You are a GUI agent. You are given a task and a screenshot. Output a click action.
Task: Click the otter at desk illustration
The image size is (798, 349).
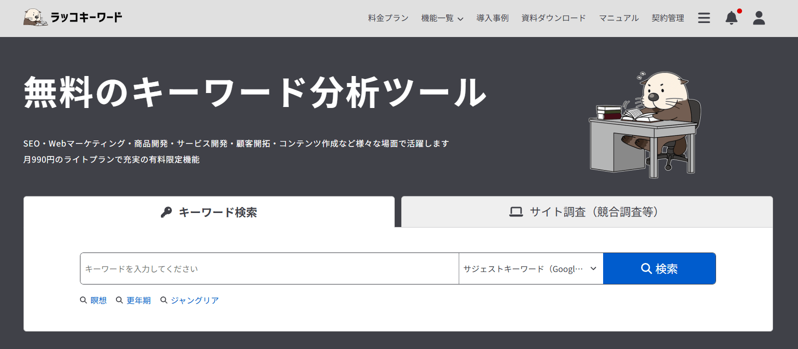645,124
